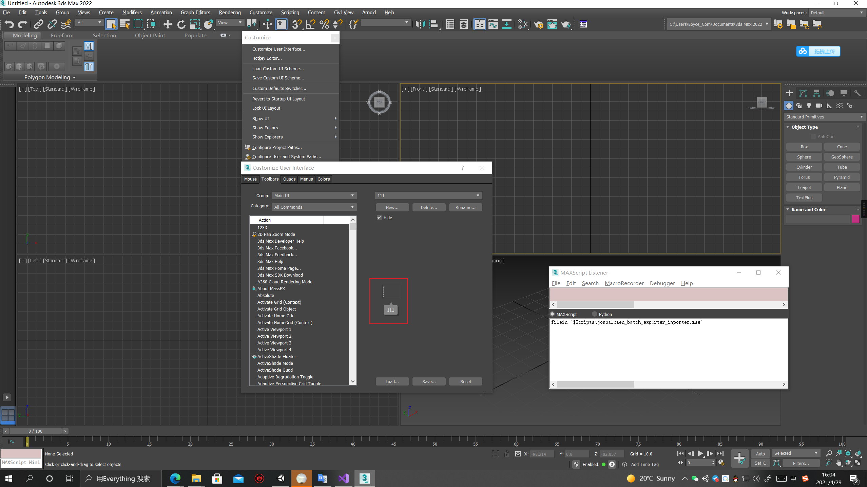The width and height of the screenshot is (867, 487).
Task: Toggle the Percent Snap icon
Action: tap(324, 24)
